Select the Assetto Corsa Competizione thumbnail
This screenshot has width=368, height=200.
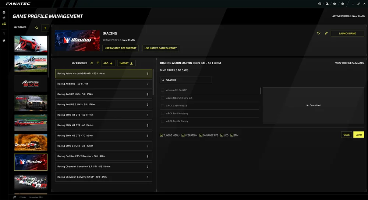pos(31,63)
